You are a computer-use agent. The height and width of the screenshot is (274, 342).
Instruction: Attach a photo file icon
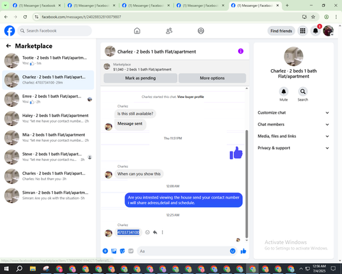(x=114, y=251)
